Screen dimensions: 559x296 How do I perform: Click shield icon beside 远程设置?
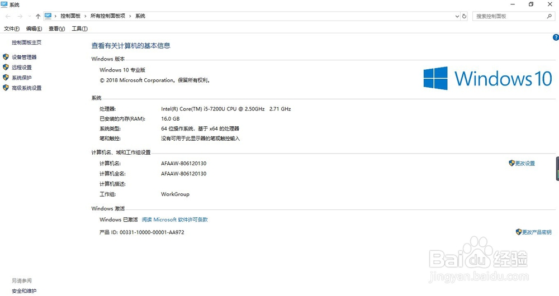coord(6,68)
